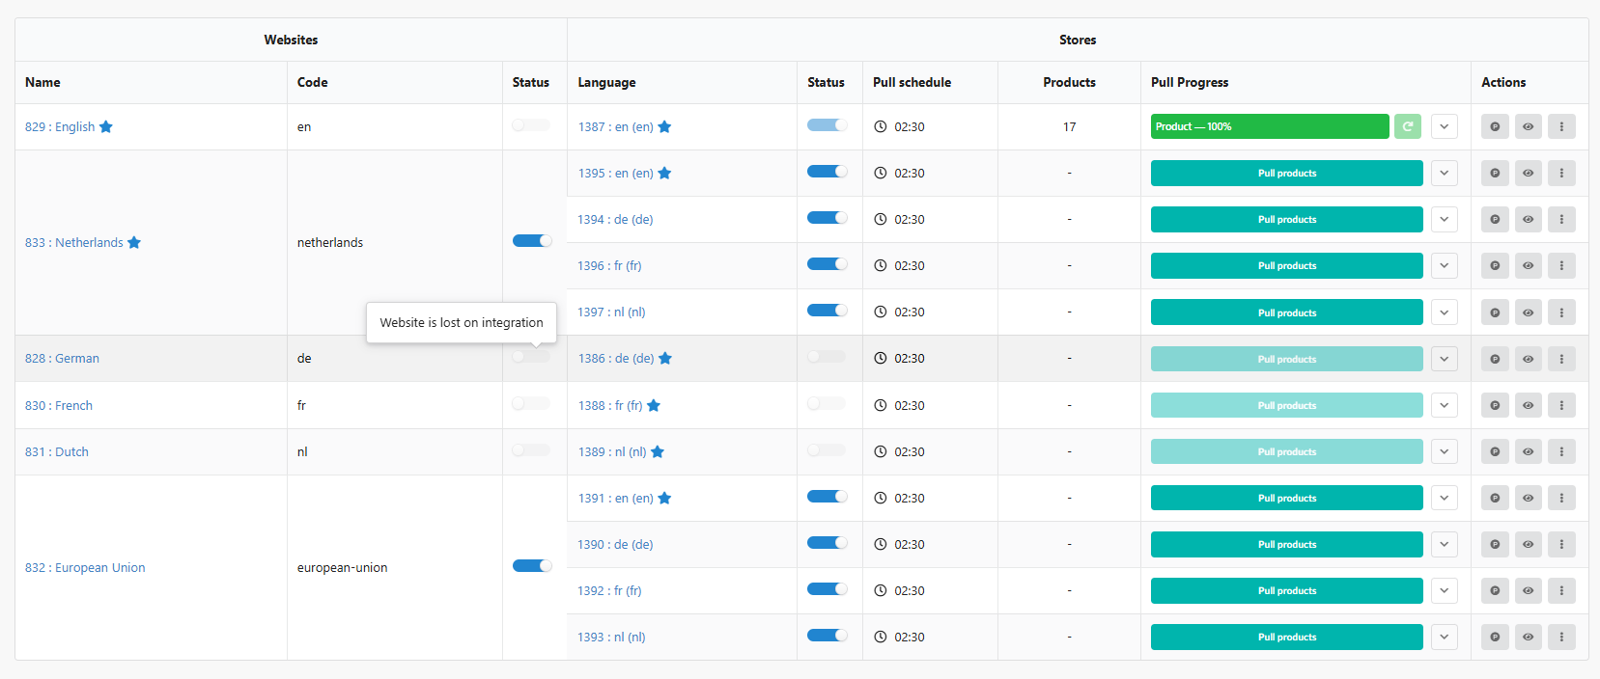Enable the 828 German website status switch

[531, 357]
